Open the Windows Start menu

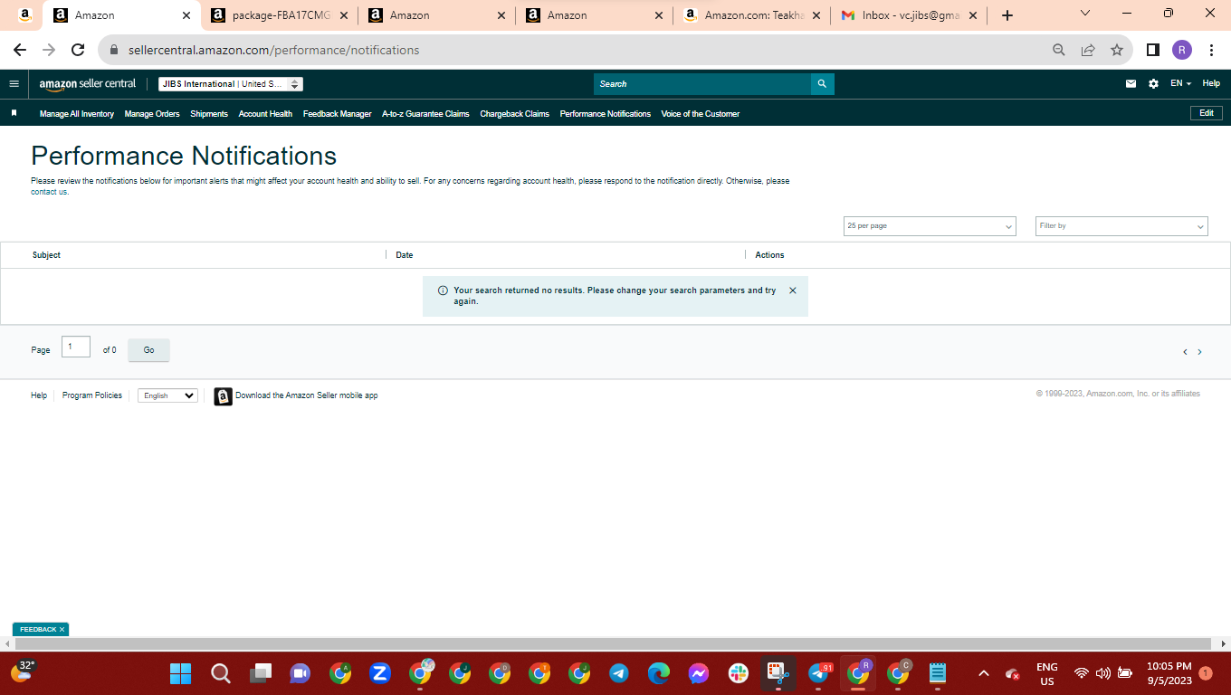click(181, 673)
